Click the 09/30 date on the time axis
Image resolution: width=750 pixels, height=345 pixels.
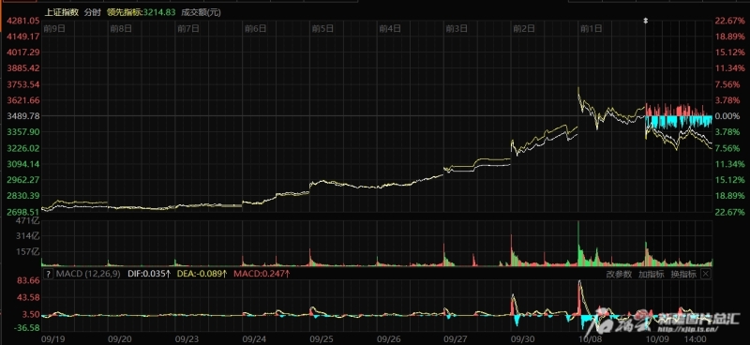coord(523,339)
